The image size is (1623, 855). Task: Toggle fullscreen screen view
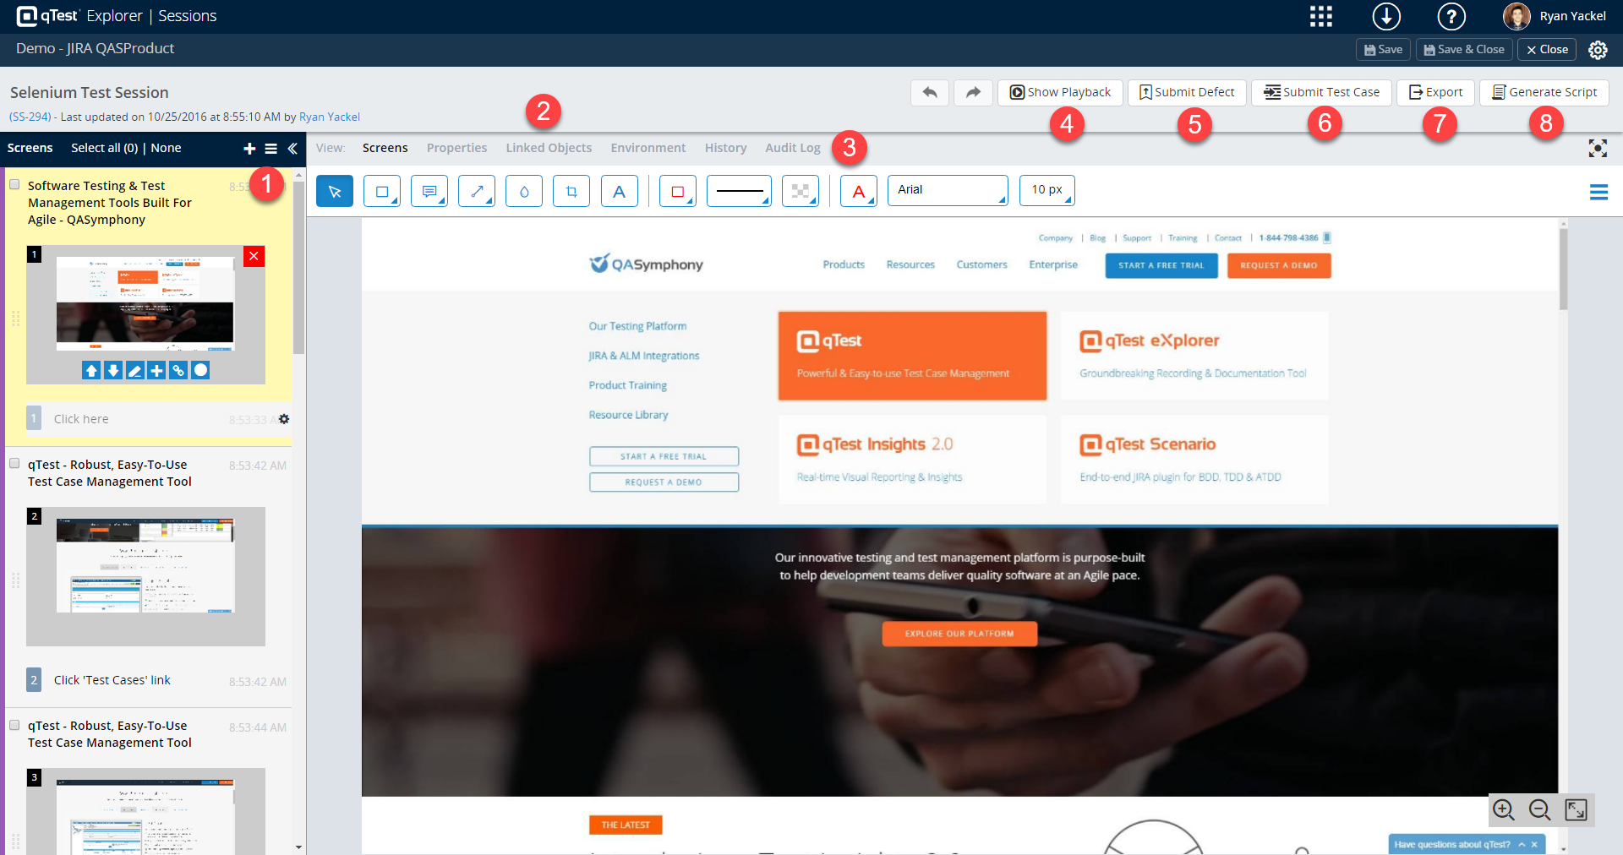(1598, 149)
